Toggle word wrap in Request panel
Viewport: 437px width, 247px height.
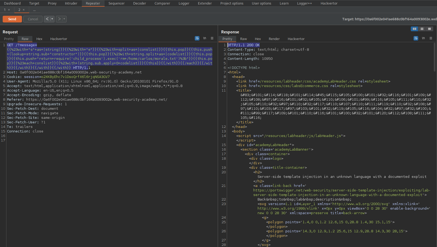coord(197,38)
